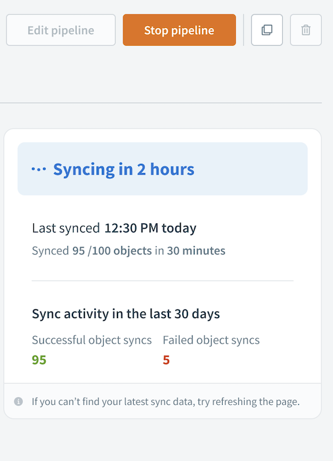This screenshot has width=333, height=461.
Task: Click the vertical divider beside Stop pipeline
Action: coord(244,30)
